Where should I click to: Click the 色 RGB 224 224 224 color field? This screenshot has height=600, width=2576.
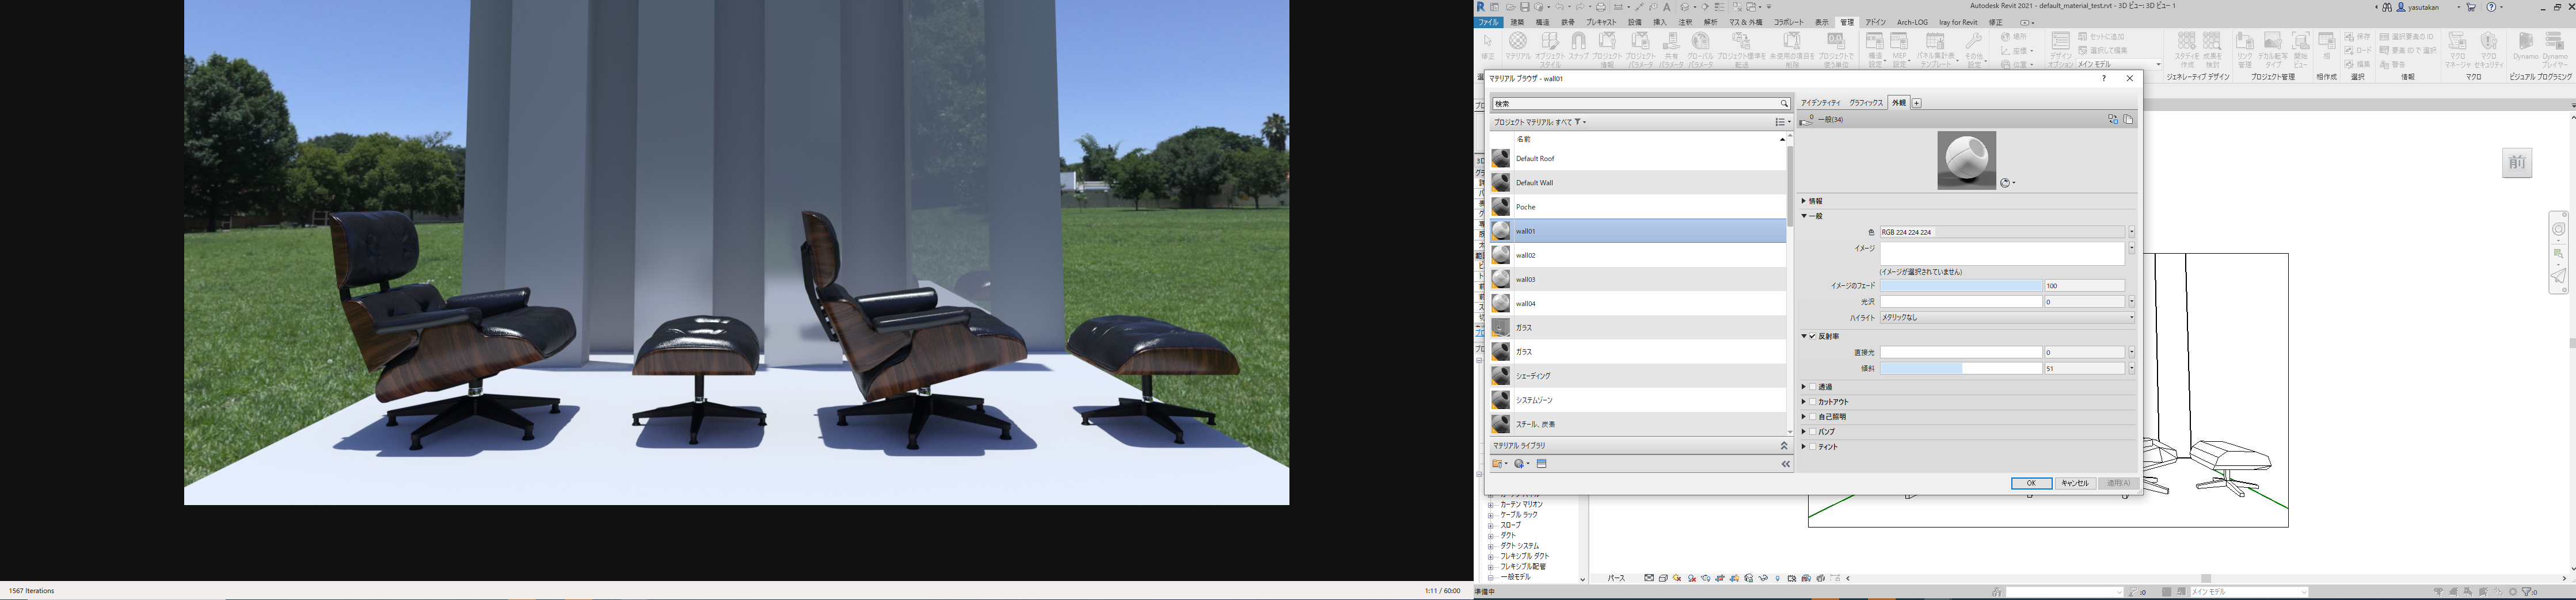pyautogui.click(x=2003, y=232)
